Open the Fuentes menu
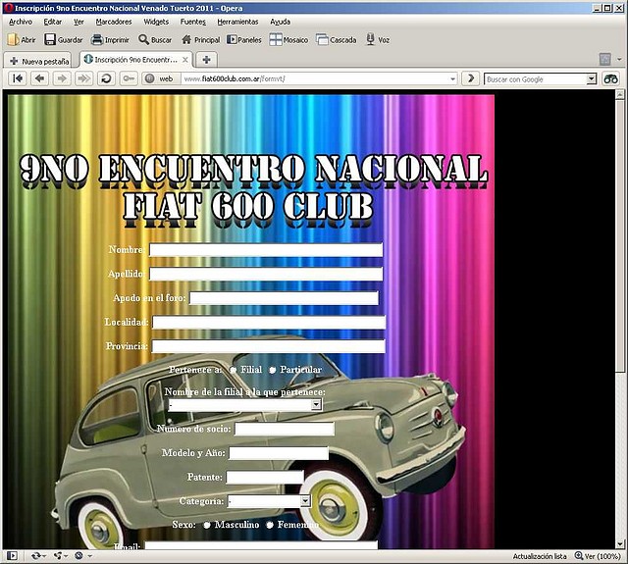628x564 pixels. click(193, 22)
